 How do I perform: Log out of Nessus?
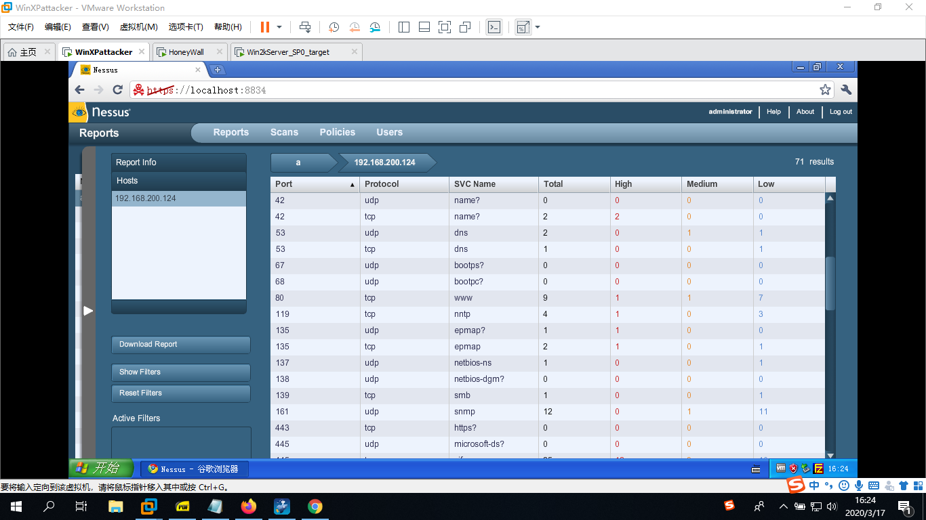pyautogui.click(x=841, y=112)
